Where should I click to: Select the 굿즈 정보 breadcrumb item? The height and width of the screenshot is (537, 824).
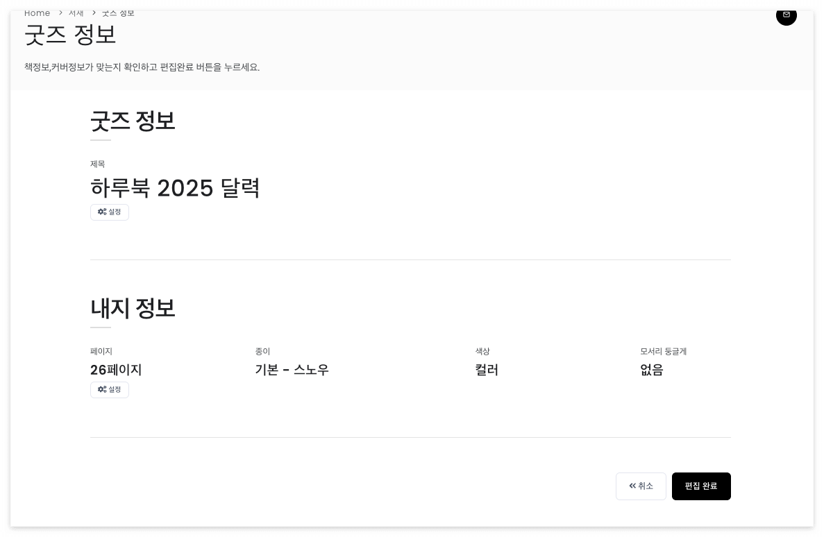point(118,13)
